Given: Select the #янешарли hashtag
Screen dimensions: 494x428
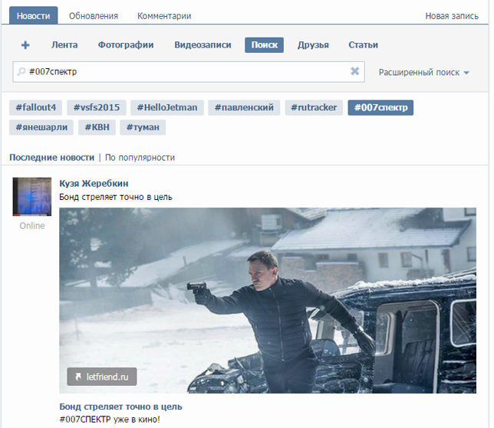Looking at the screenshot, I should [x=41, y=127].
